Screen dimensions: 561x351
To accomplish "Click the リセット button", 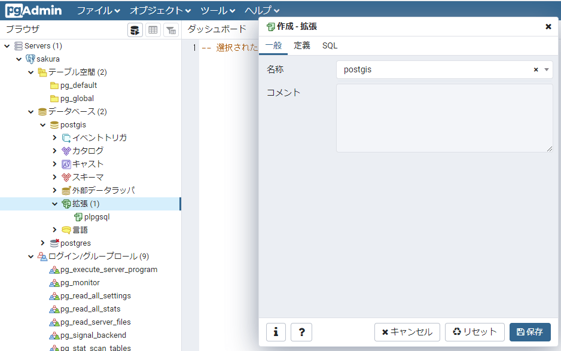I will coord(474,332).
